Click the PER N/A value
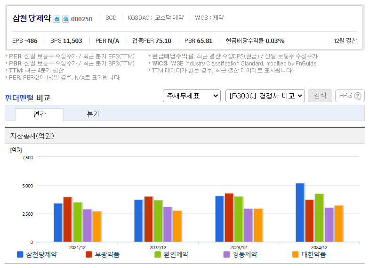The image size is (369, 268). (107, 41)
